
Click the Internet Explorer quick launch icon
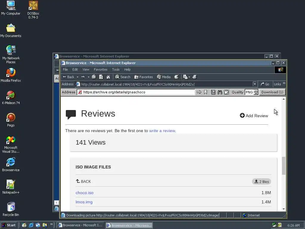click(x=31, y=225)
